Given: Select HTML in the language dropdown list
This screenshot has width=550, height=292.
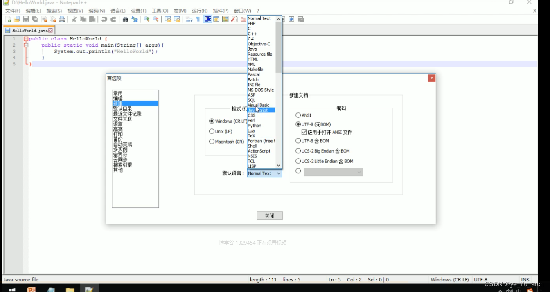Looking at the screenshot, I should coord(261,59).
